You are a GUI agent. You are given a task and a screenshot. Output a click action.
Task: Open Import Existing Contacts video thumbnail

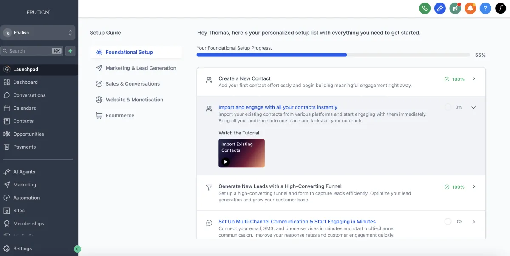241,153
